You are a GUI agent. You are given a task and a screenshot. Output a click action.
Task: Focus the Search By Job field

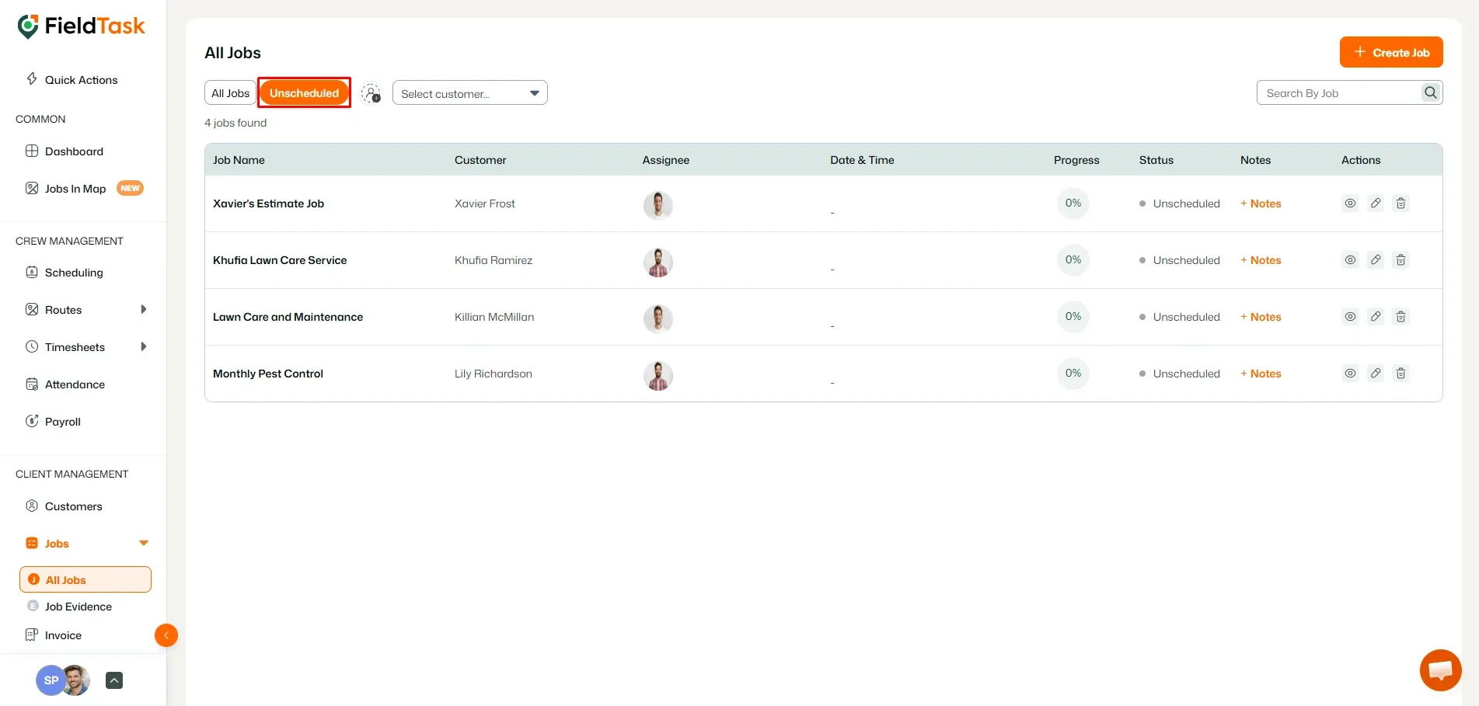pyautogui.click(x=1338, y=93)
